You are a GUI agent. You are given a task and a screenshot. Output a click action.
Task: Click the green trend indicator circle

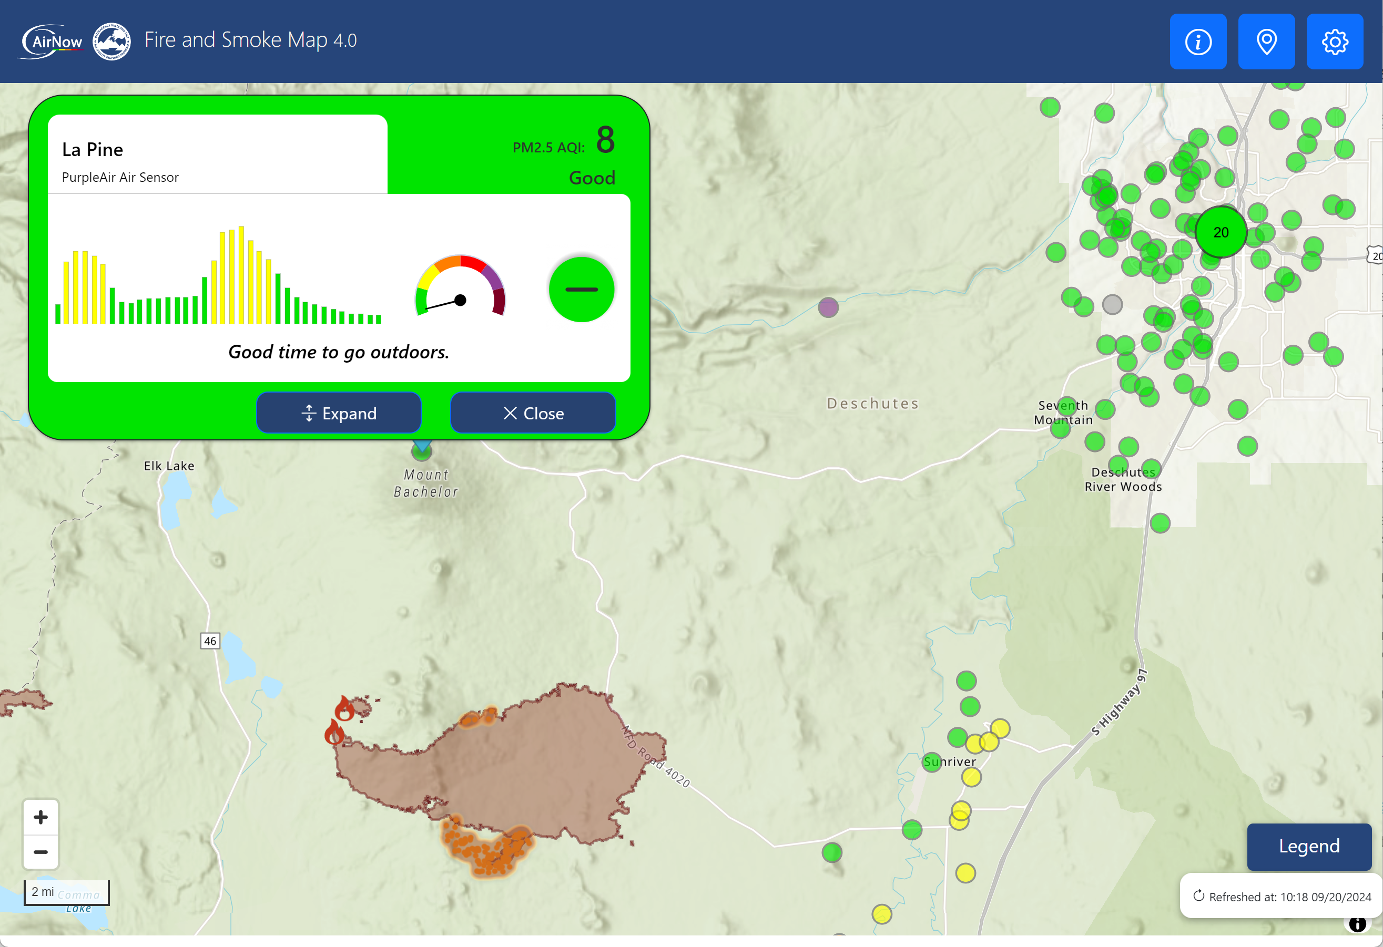581,290
